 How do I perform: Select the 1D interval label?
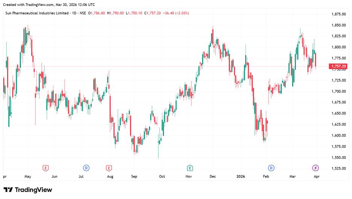pyautogui.click(x=75, y=13)
